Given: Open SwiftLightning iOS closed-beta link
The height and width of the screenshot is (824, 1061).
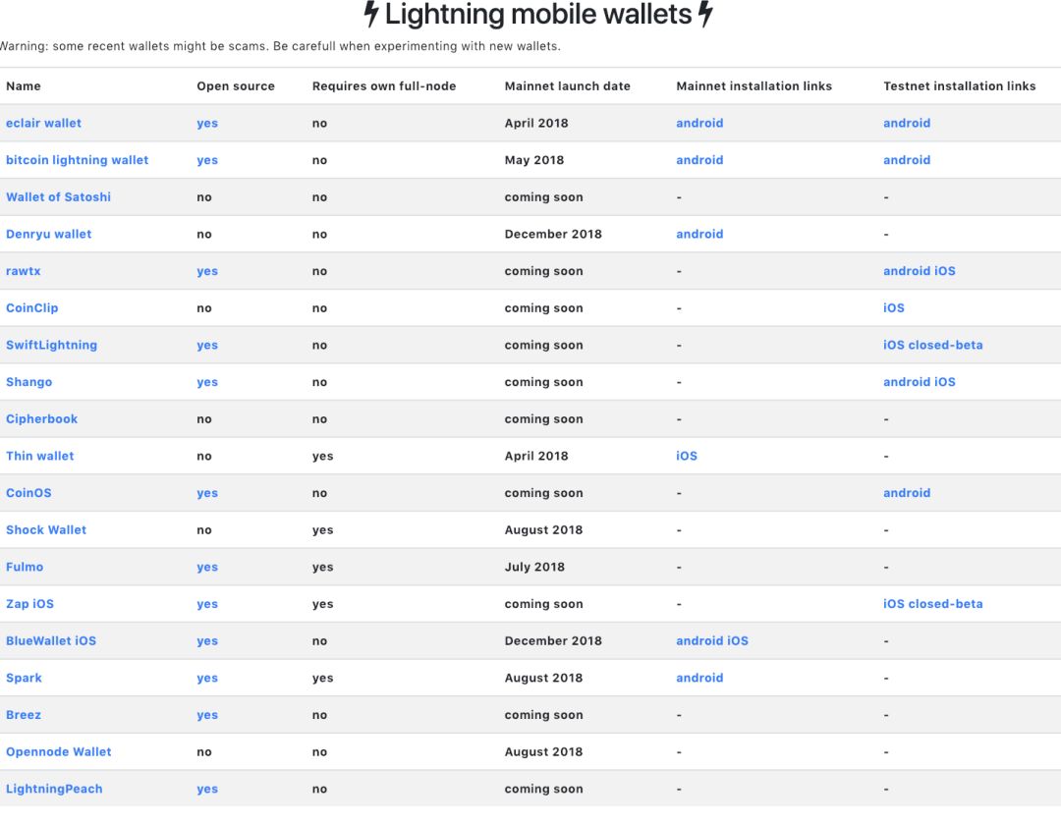Looking at the screenshot, I should 933,345.
